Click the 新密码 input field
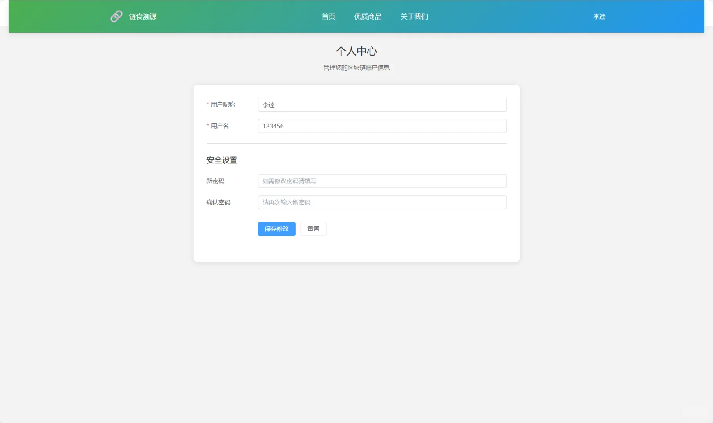 pyautogui.click(x=382, y=181)
